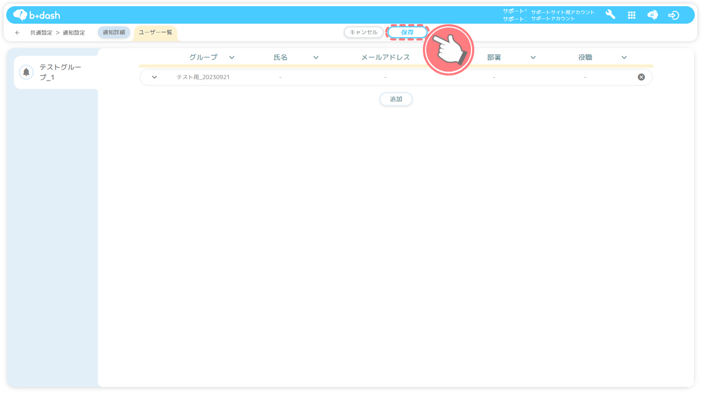Click the chat support bubble icon
Viewport: 701px width, 394px height.
(x=652, y=15)
